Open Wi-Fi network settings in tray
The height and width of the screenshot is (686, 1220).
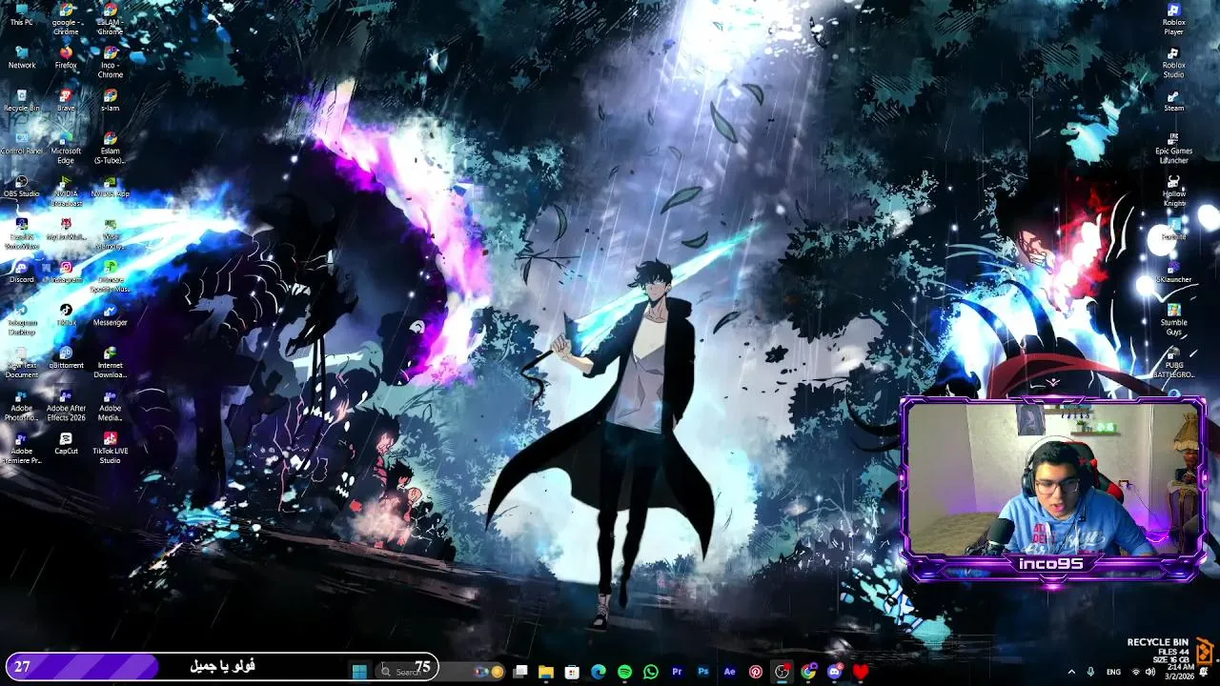pyautogui.click(x=1135, y=672)
